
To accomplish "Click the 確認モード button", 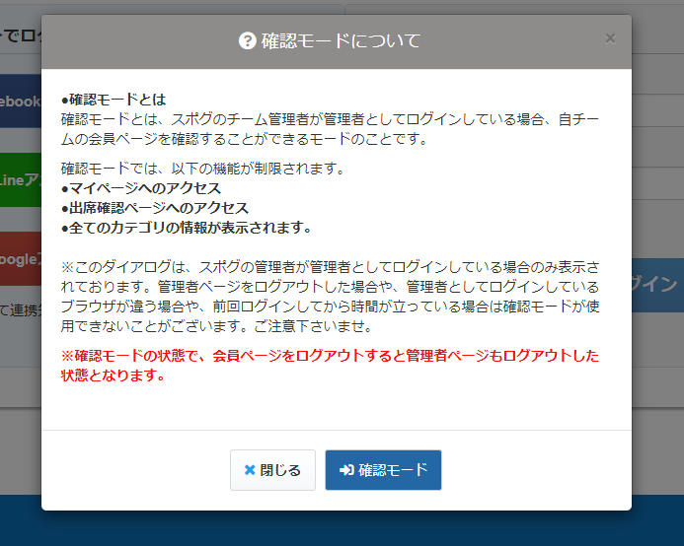I will tap(383, 470).
